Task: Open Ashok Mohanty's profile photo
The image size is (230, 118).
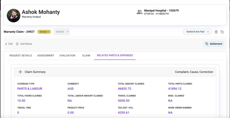Action: point(13,15)
